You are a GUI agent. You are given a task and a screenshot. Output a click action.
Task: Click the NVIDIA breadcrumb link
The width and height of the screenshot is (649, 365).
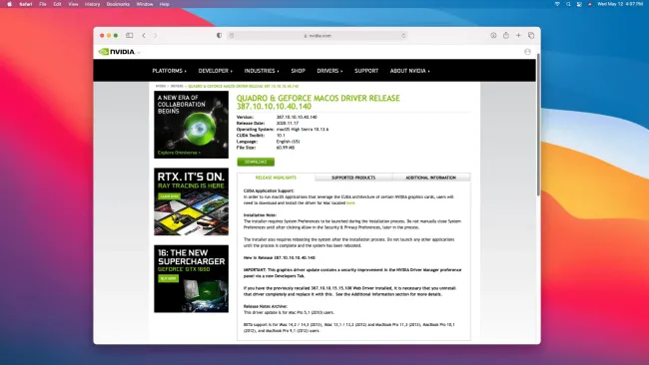tap(161, 86)
